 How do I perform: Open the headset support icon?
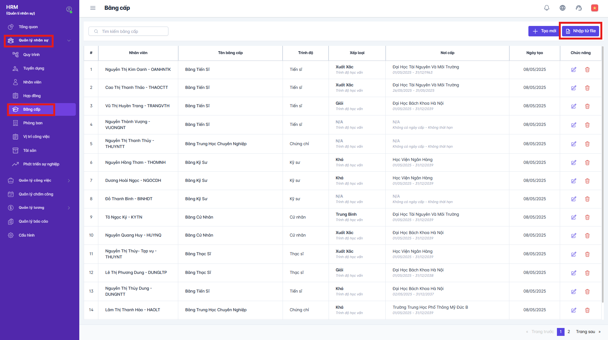579,8
